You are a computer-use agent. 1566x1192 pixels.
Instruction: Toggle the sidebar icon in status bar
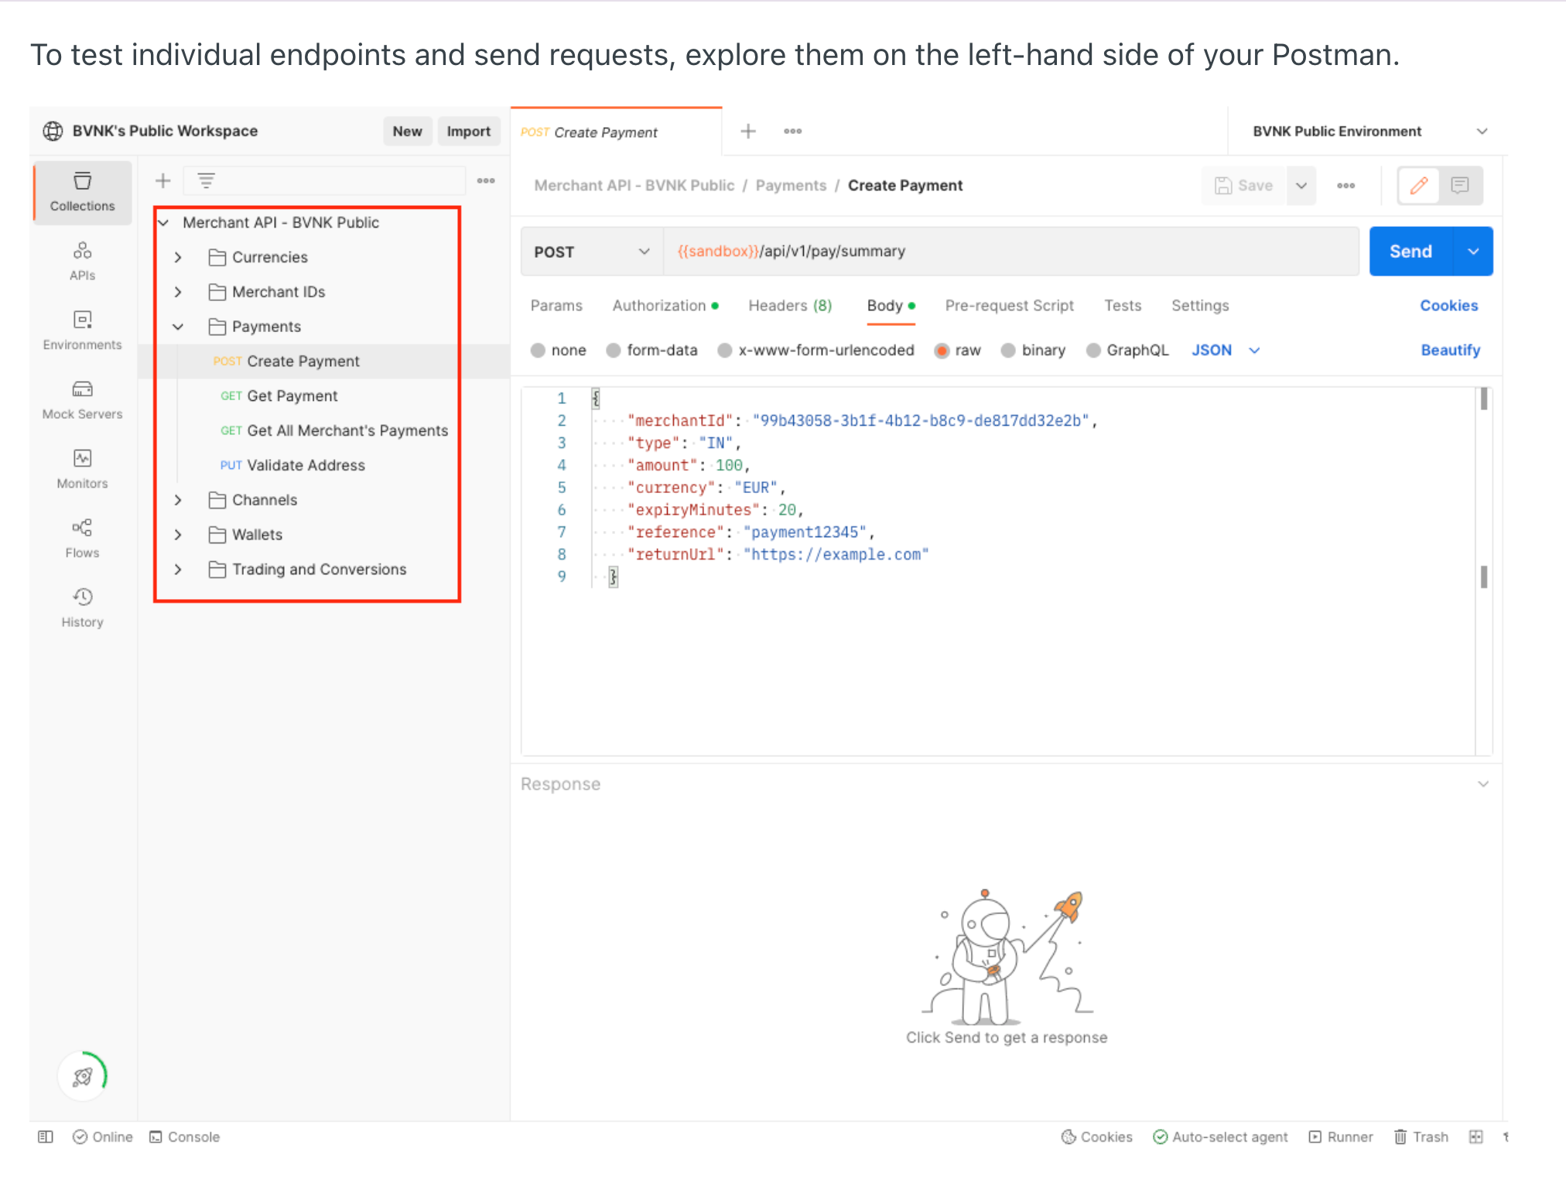pos(46,1137)
